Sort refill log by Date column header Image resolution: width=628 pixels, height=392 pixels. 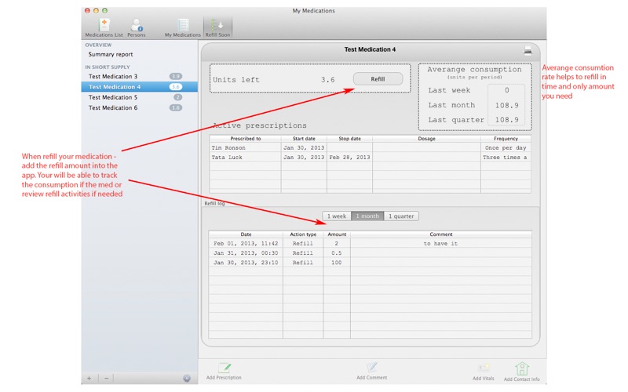[x=246, y=234]
